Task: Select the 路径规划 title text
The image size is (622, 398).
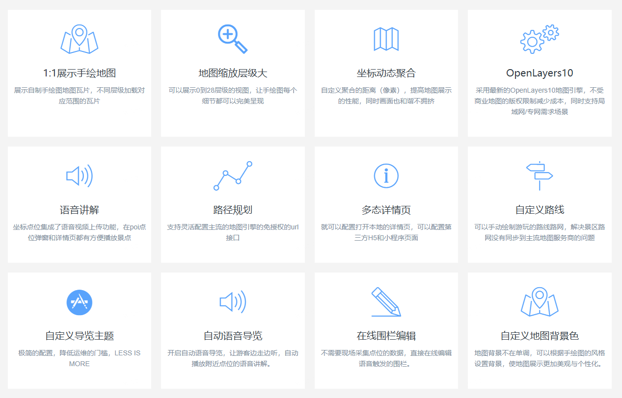Action: pyautogui.click(x=233, y=210)
